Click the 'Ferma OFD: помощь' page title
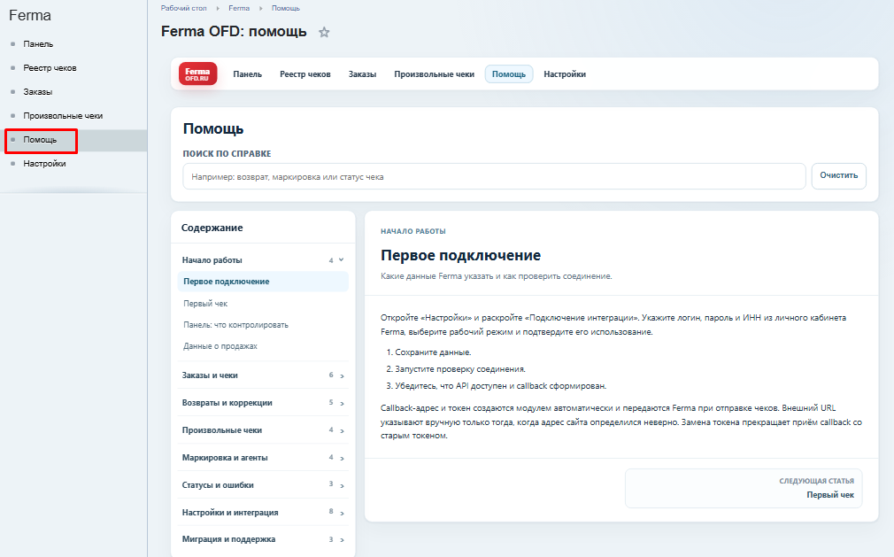 click(234, 31)
